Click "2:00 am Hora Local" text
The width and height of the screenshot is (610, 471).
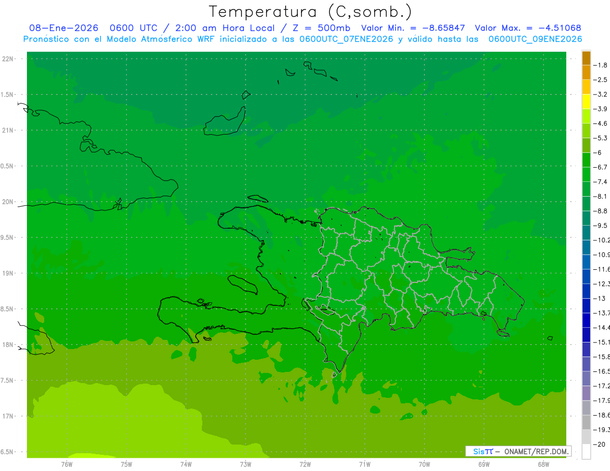[225, 28]
